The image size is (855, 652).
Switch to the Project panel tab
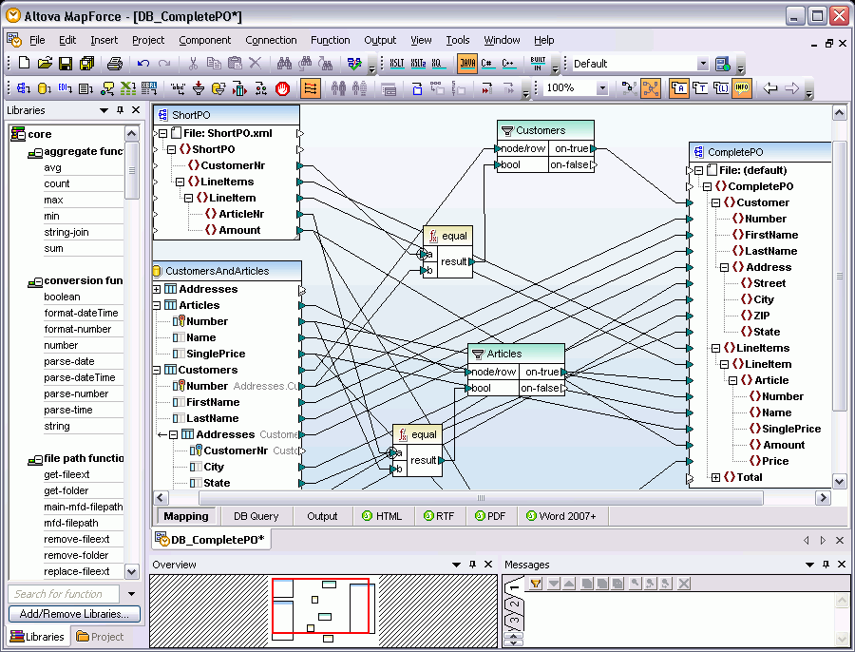pos(100,637)
